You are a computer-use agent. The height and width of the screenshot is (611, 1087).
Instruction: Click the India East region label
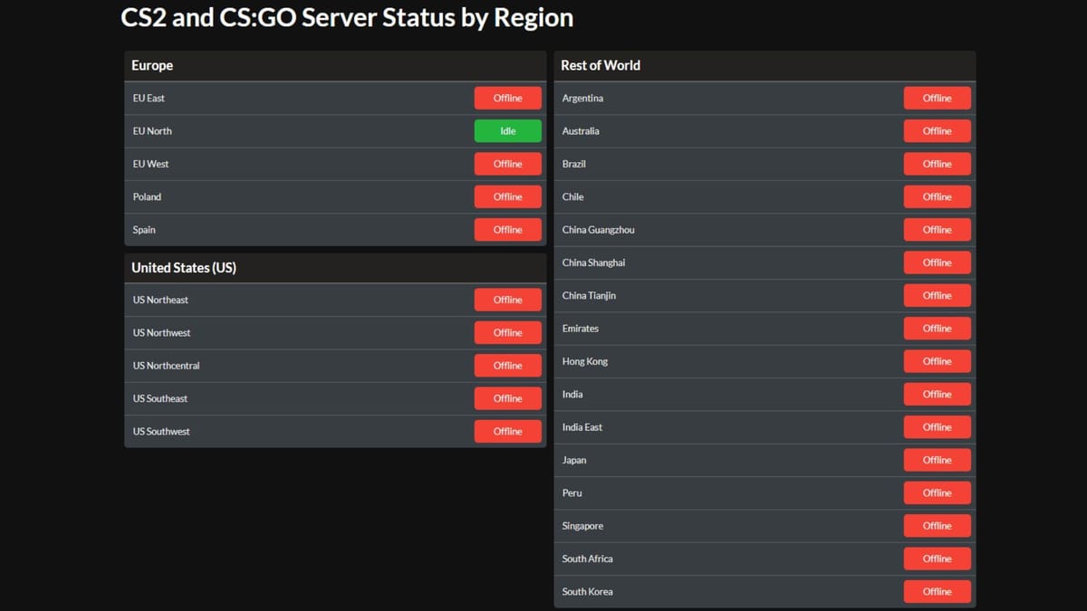[582, 427]
